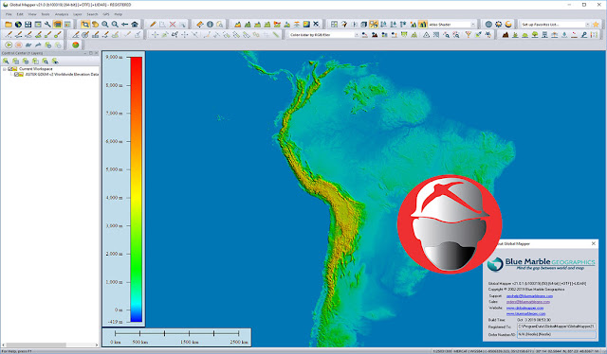Open the Help menu
This screenshot has height=354, width=607.
[118, 14]
